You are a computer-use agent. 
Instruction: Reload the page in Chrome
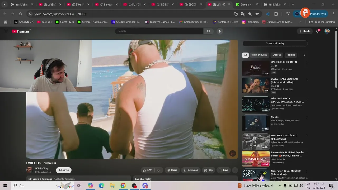[21, 14]
